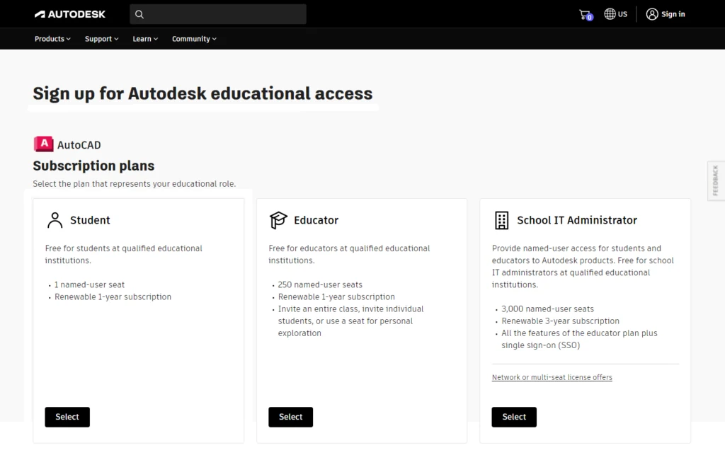Click the US region label

pos(623,14)
